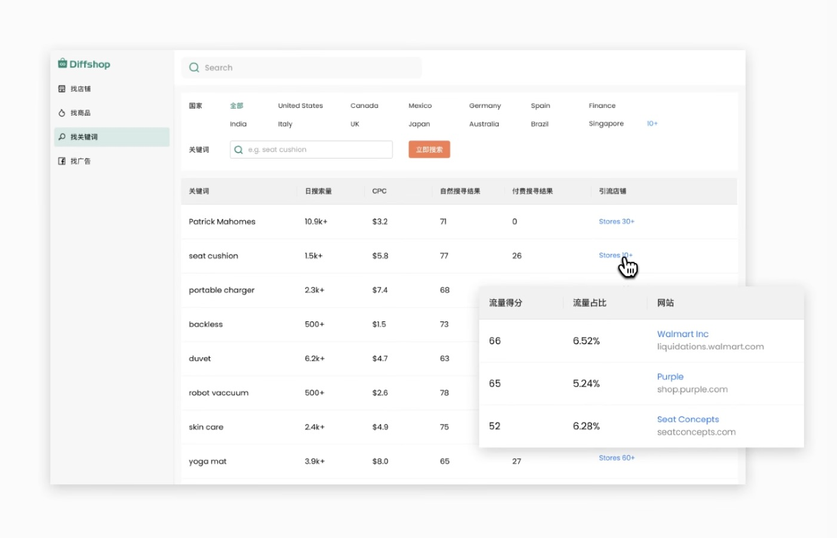Click the Diffshop logo icon
This screenshot has width=837, height=538.
click(62, 64)
